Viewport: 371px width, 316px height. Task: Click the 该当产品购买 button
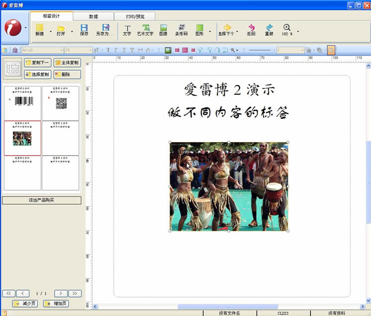pos(42,200)
